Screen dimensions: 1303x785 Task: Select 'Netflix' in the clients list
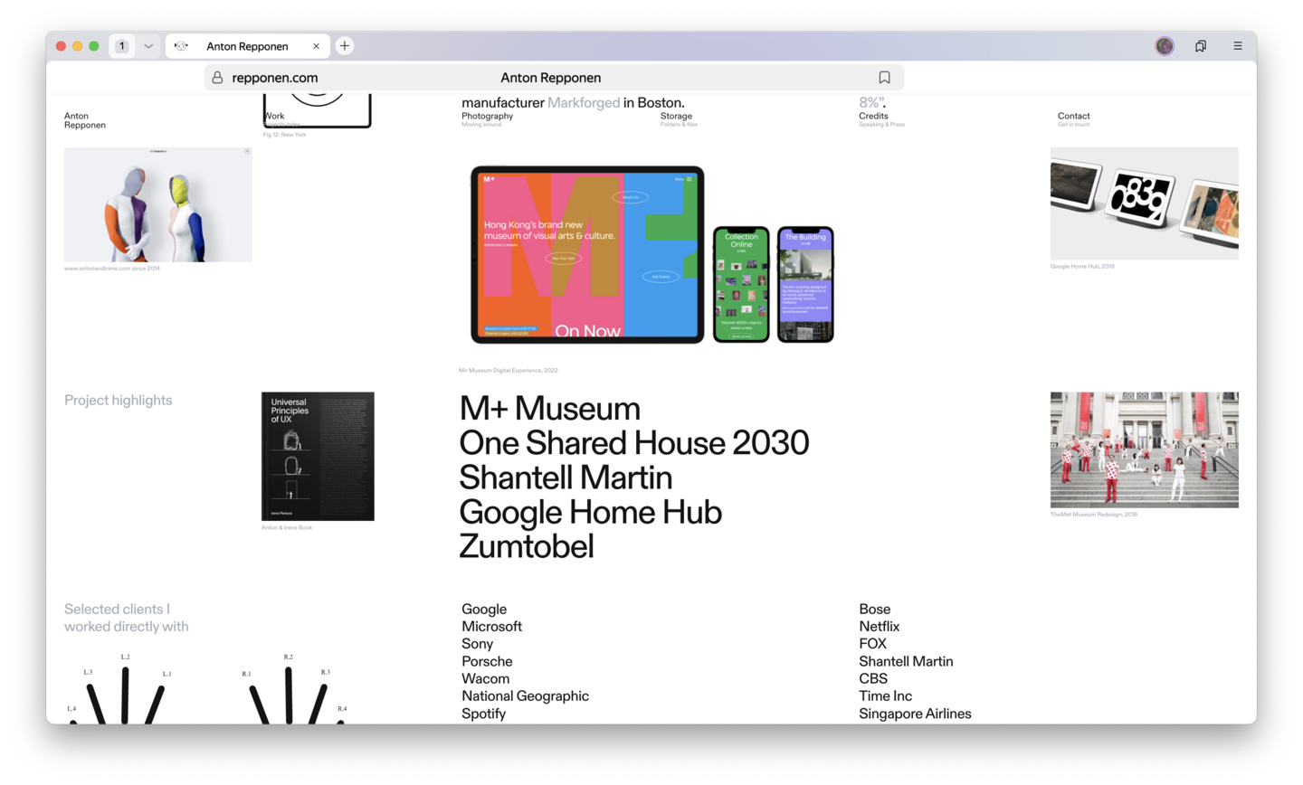coord(880,627)
